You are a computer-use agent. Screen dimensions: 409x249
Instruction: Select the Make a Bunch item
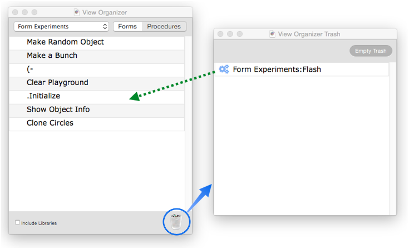pos(97,56)
